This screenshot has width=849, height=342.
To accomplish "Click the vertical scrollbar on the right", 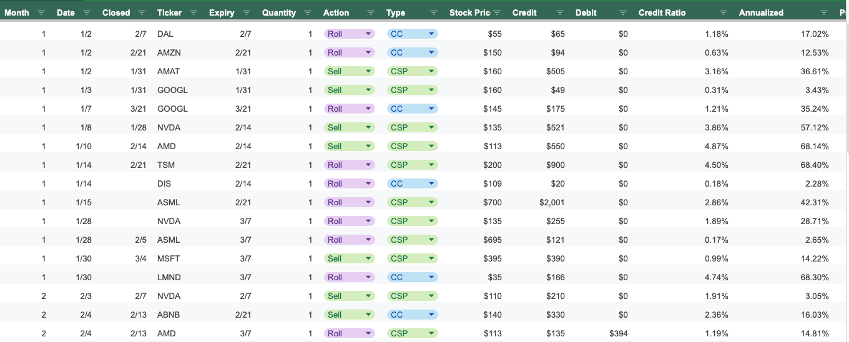I will click(847, 87).
